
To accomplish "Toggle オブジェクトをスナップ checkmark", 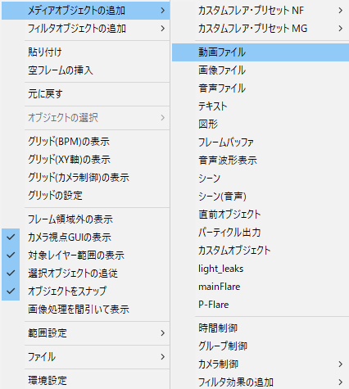I will click(85, 292).
